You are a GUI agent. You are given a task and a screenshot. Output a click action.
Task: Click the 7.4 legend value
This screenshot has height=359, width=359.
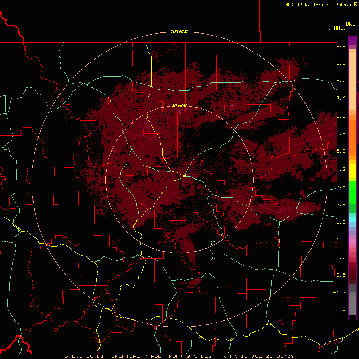pyautogui.click(x=341, y=98)
